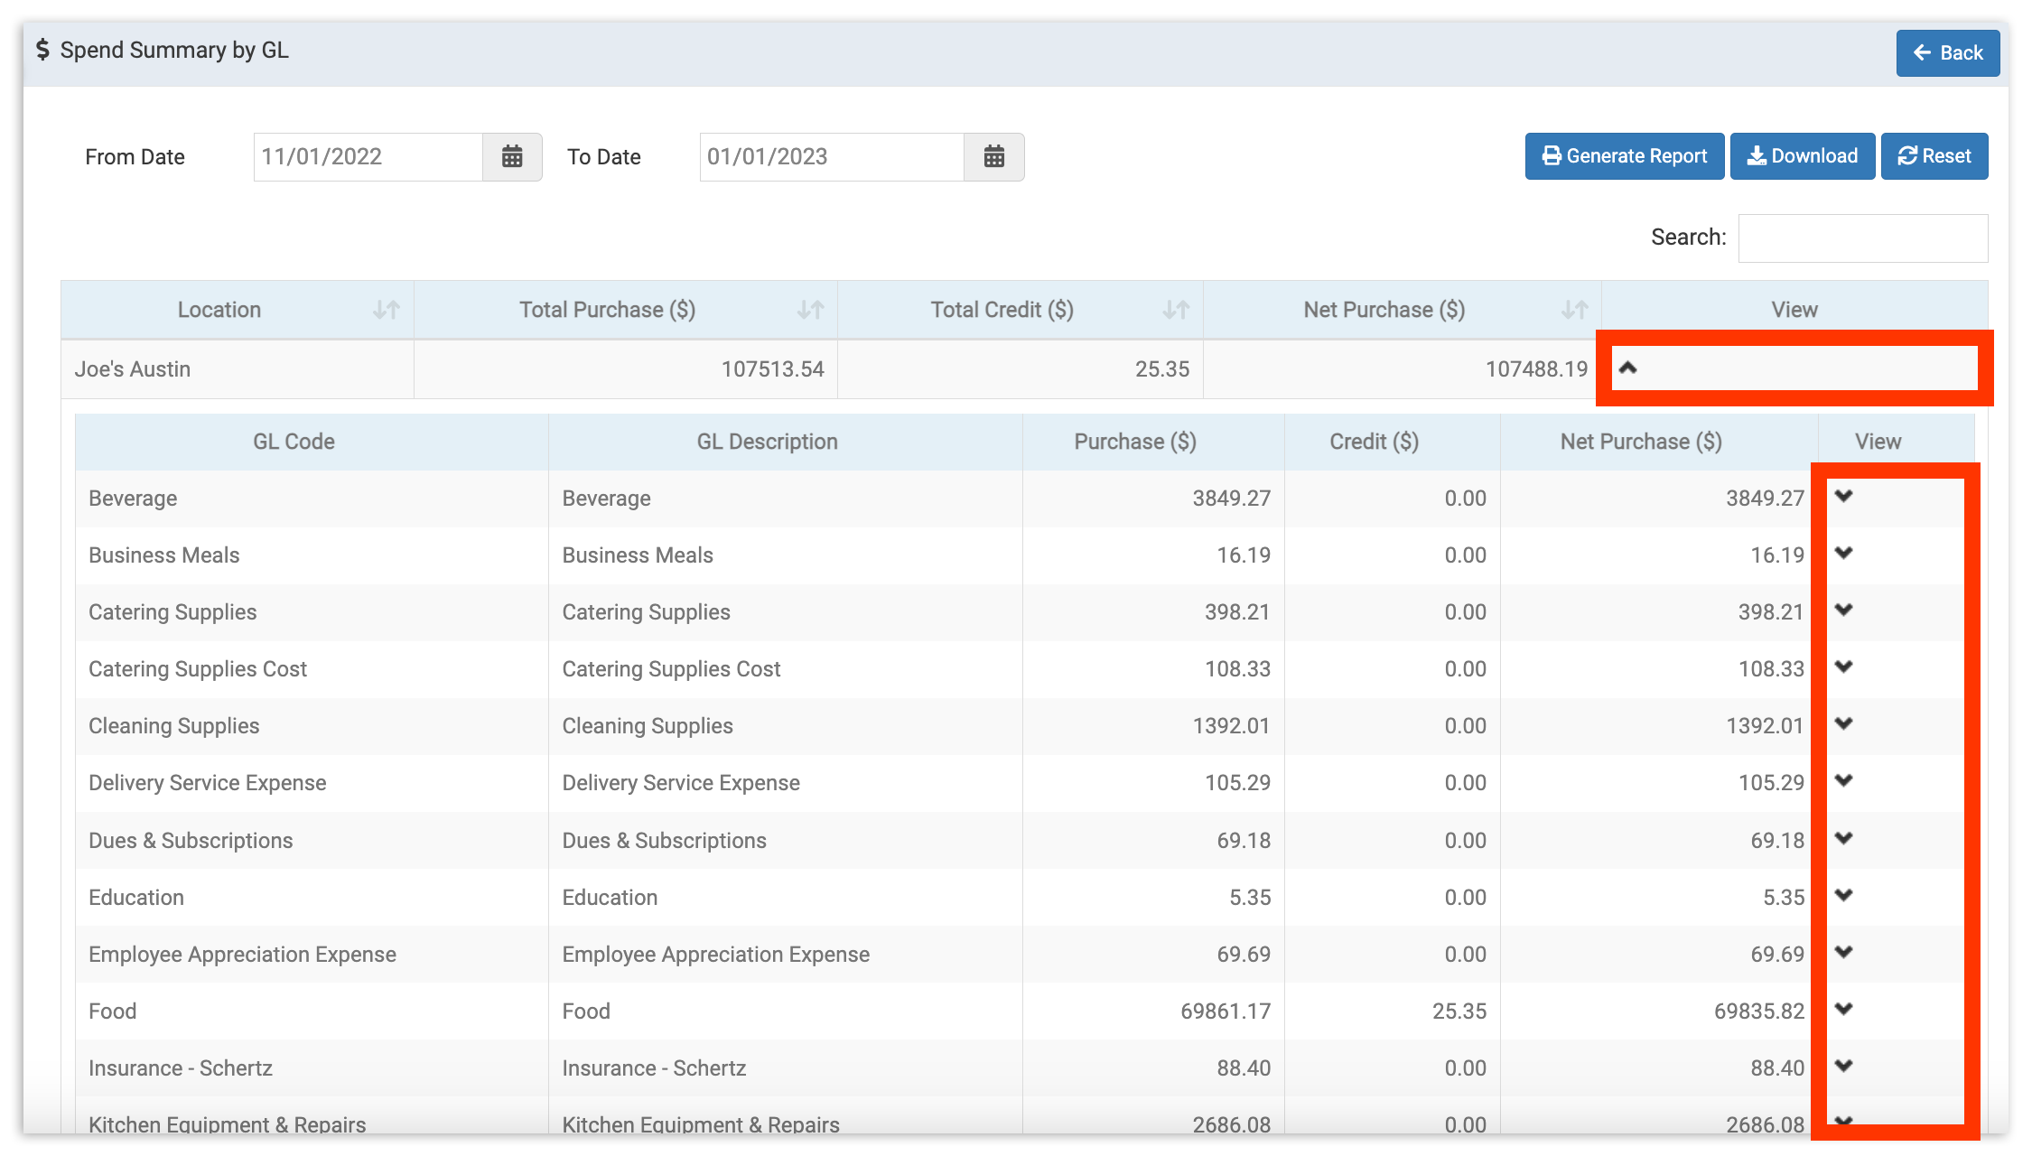Toggle sorting on Total Credit column
This screenshot has width=2032, height=1156.
point(1176,310)
